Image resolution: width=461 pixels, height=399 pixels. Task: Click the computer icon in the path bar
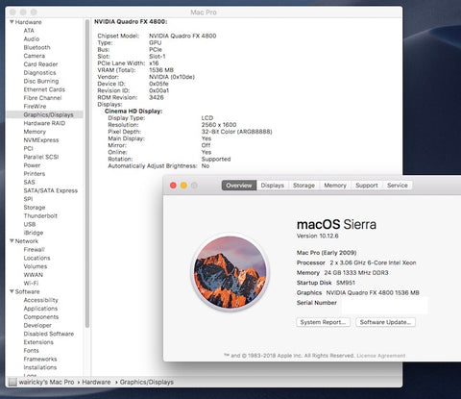pyautogui.click(x=12, y=382)
